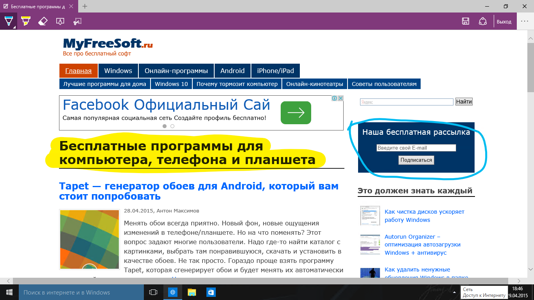Open the Android section
534x300 pixels.
(233, 71)
